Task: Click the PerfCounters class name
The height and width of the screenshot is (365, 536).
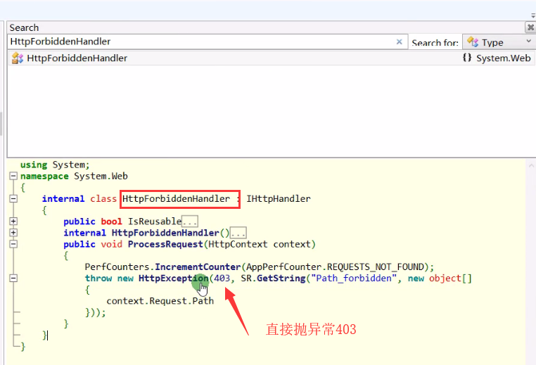Action: coord(117,267)
